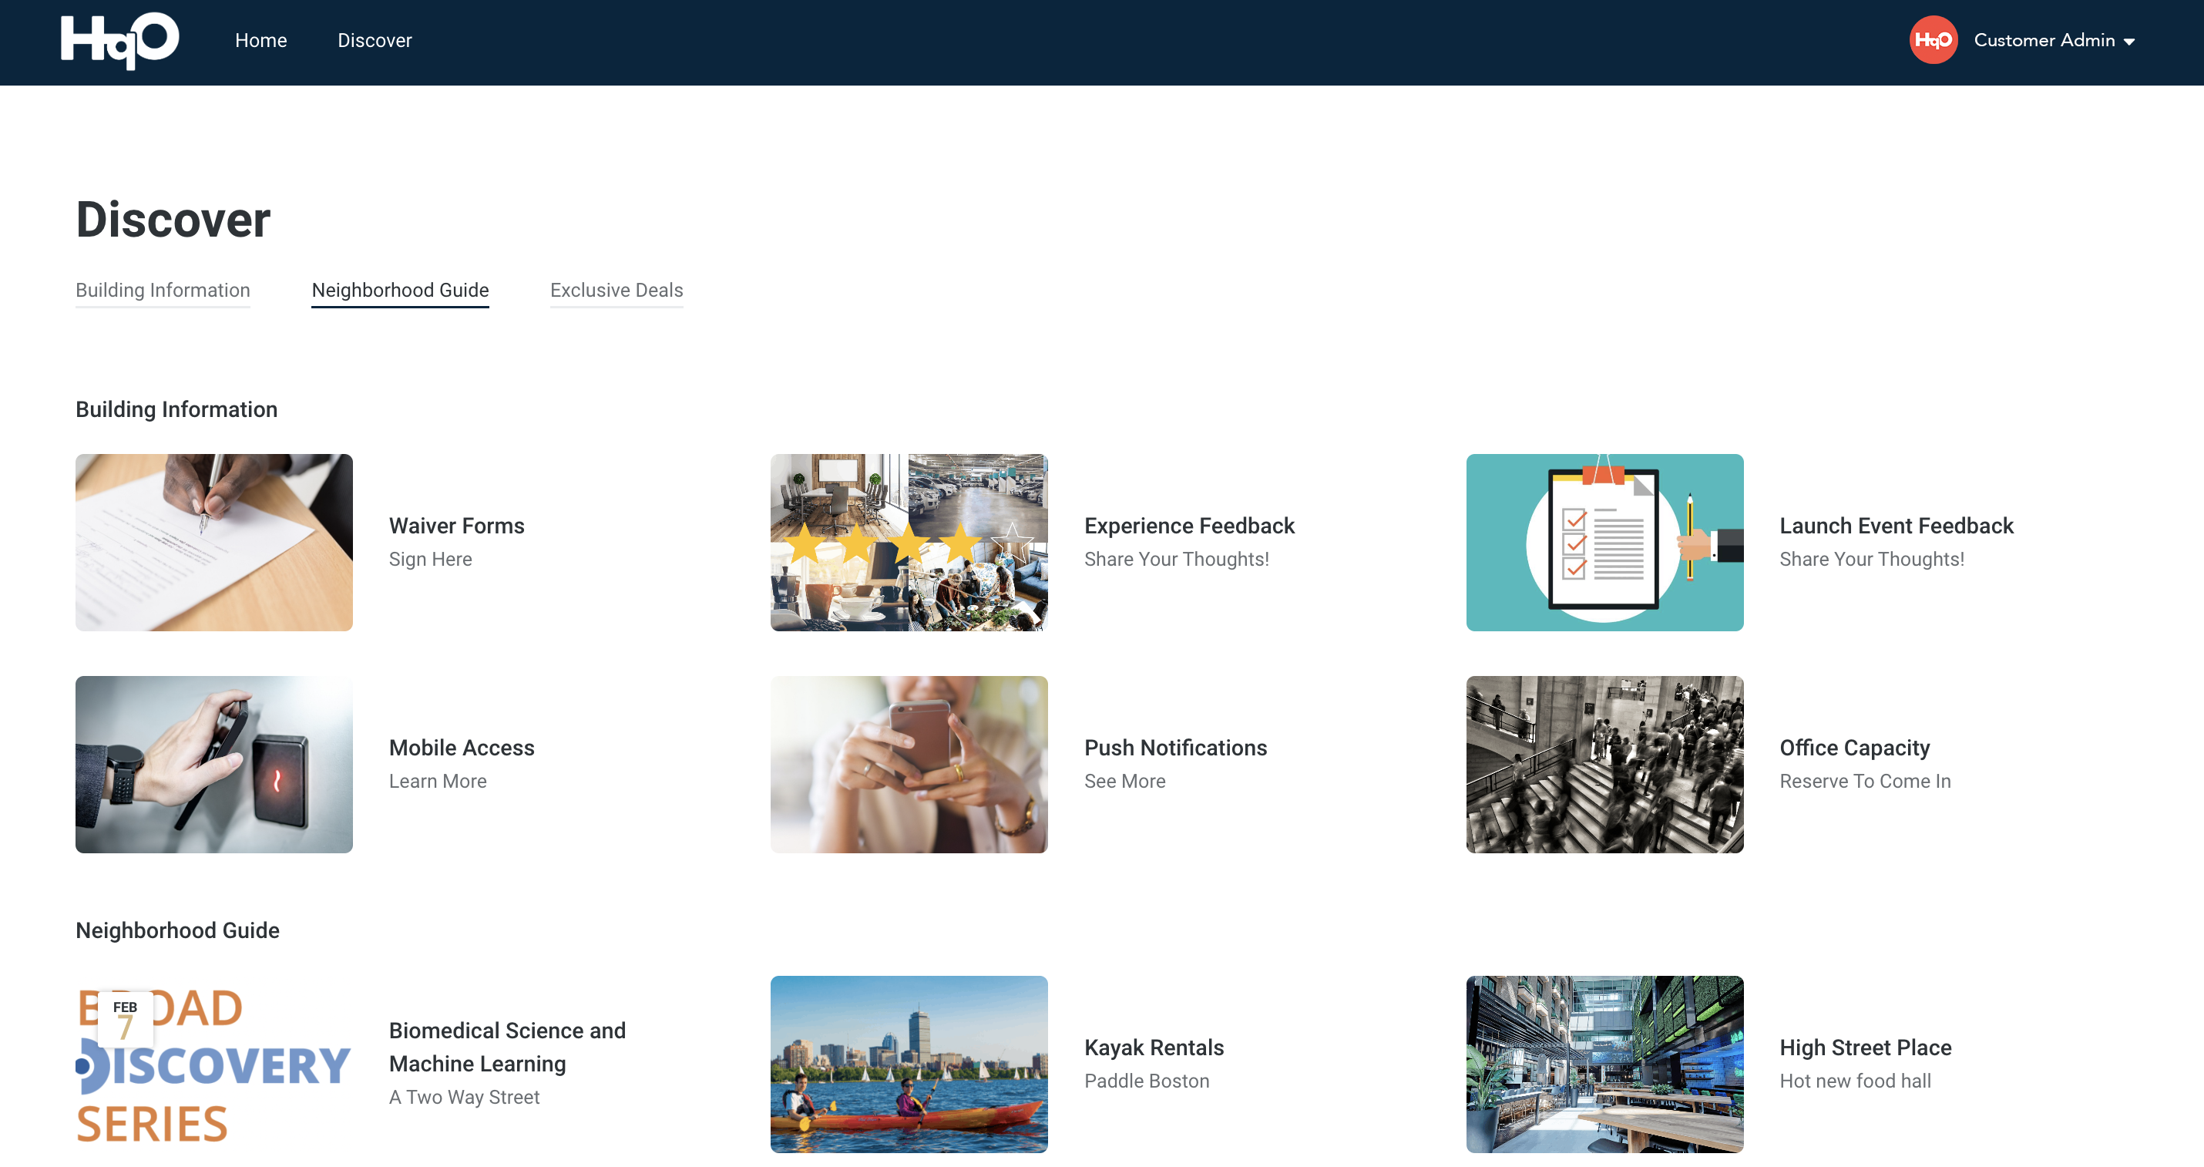Click the Mobile Access card reader photo

(214, 764)
